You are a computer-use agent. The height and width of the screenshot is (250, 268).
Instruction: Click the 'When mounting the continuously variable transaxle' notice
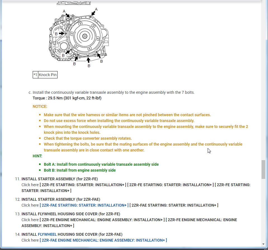pos(146,129)
